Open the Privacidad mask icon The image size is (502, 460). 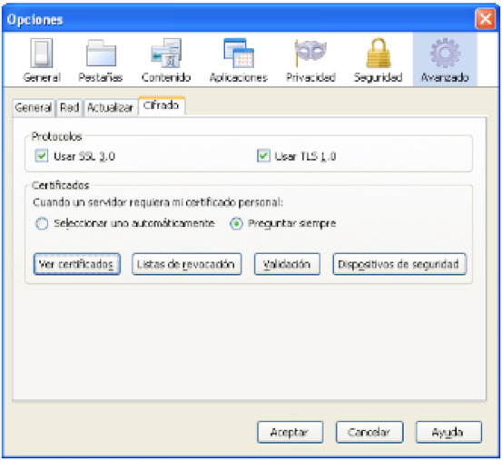[x=310, y=54]
